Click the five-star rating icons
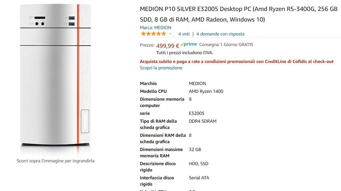This screenshot has width=341, height=191. tap(153, 34)
